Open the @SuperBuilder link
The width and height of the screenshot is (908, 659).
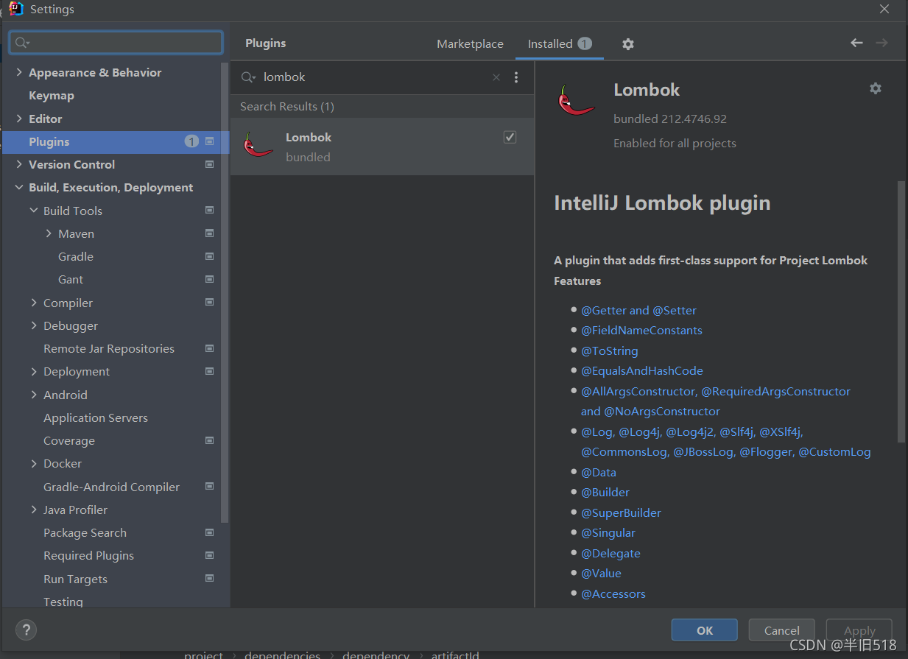[x=621, y=512]
